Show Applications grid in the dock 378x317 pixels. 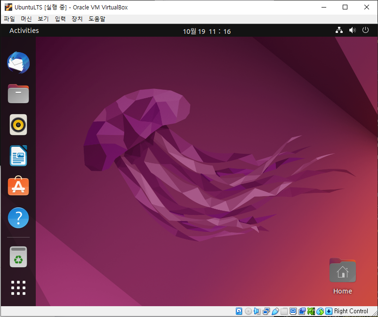18,288
